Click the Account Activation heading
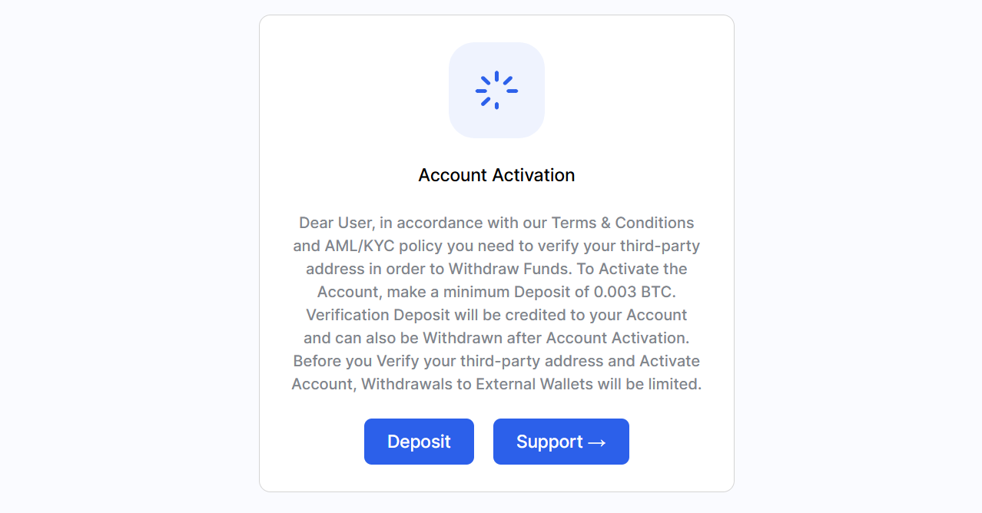 pos(496,175)
